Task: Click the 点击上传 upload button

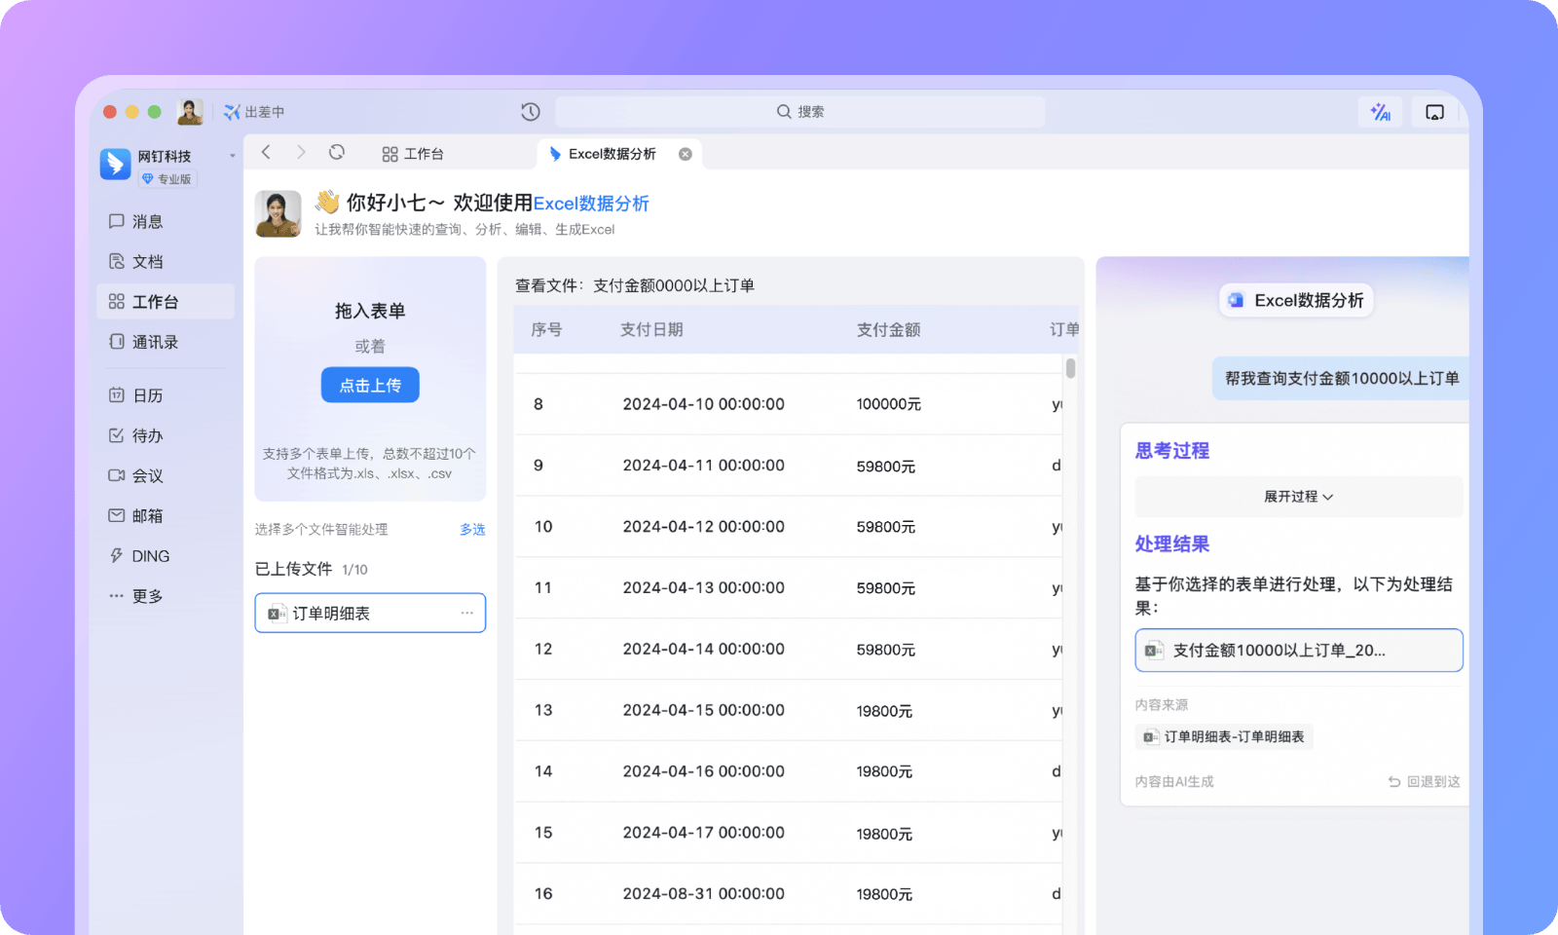Action: [x=370, y=386]
